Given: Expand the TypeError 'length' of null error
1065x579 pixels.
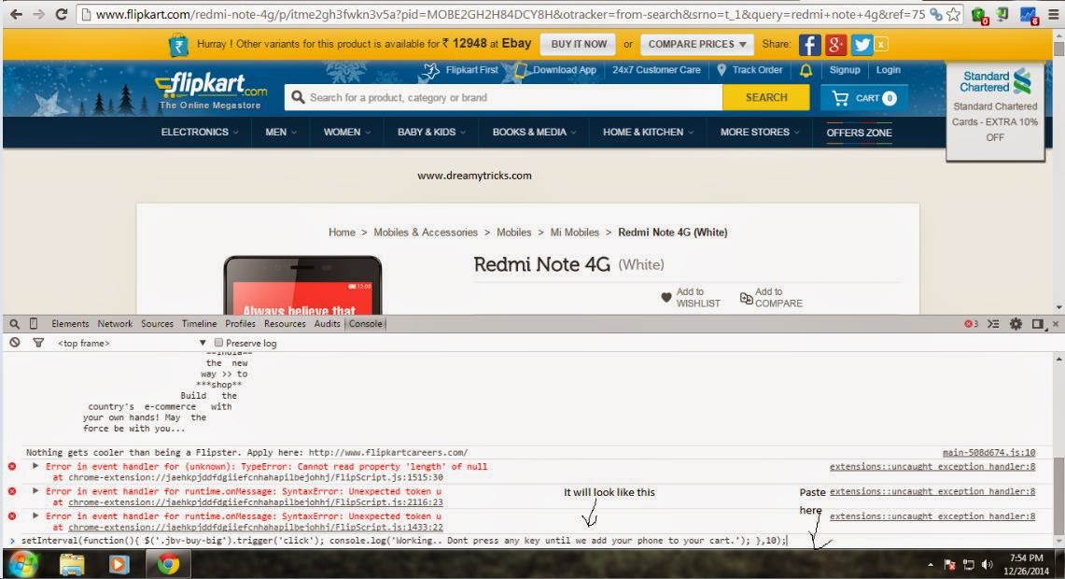Looking at the screenshot, I should pos(35,466).
